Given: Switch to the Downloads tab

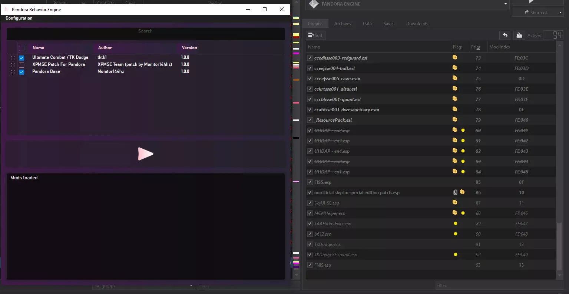Looking at the screenshot, I should 417,24.
